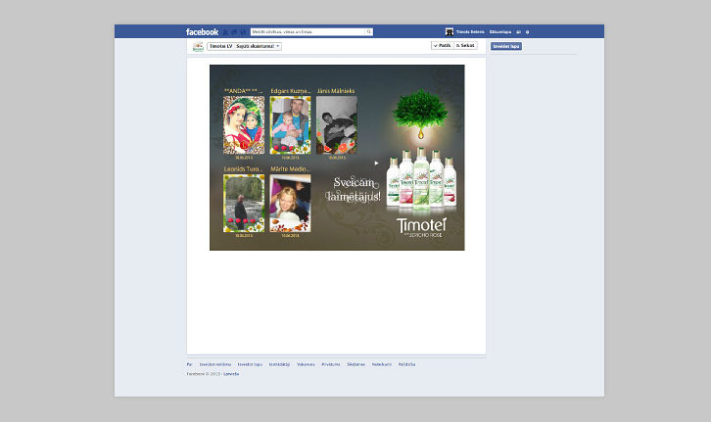Open the privacy shortcuts lock icon
Viewport: 711px width, 422px height.
pos(518,32)
